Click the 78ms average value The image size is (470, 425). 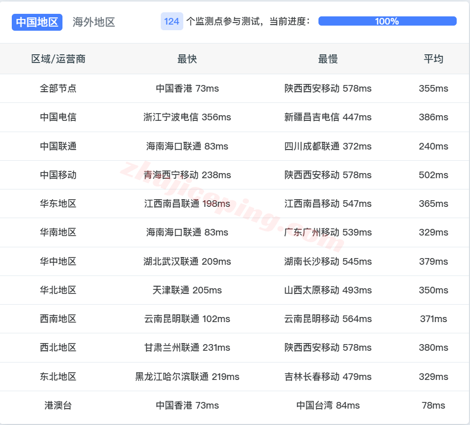click(x=434, y=406)
